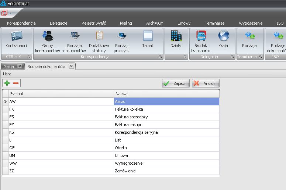Sort by the Nazwa column header
Image resolution: width=286 pixels, height=190 pixels.
(x=167, y=94)
